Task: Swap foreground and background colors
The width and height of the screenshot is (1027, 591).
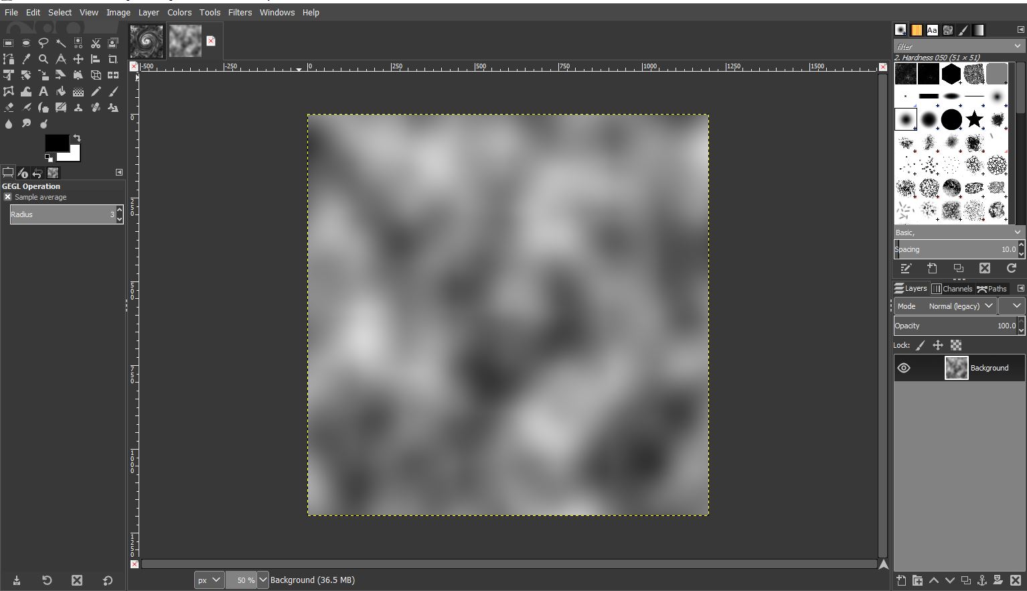Action: (x=76, y=138)
